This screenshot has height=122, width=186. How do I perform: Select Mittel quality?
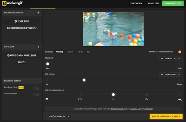pyautogui.click(x=70, y=52)
